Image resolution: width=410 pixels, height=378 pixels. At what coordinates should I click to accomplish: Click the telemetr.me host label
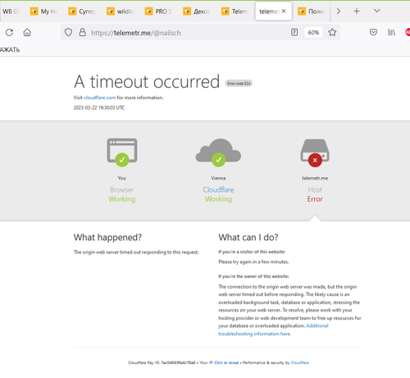point(315,178)
